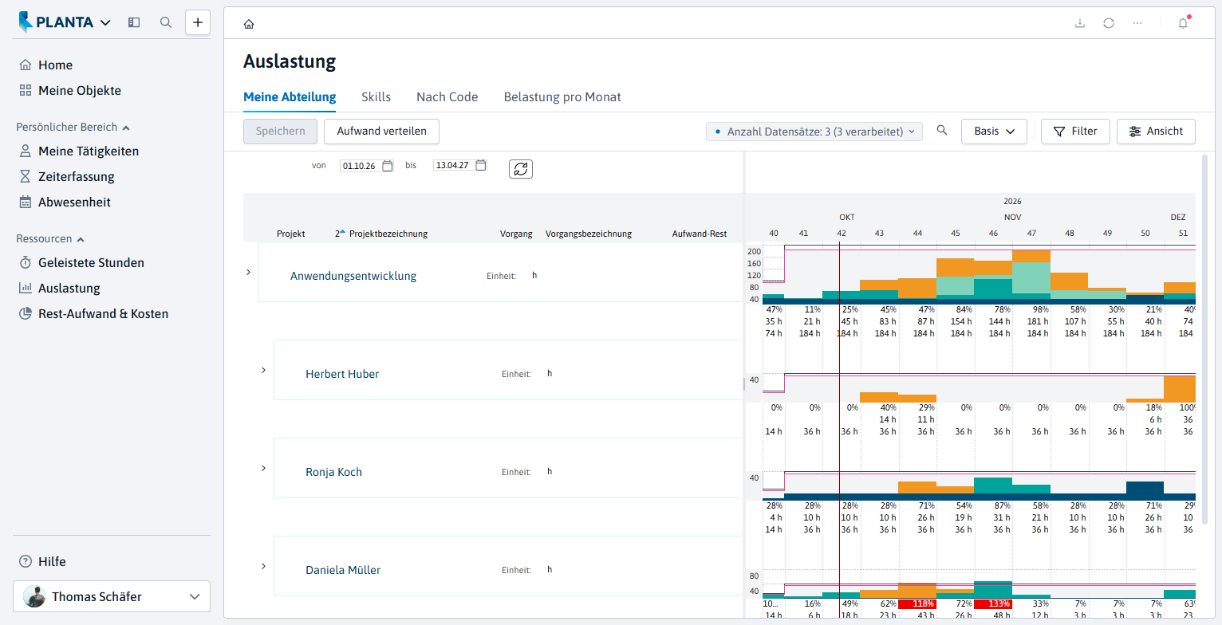Image resolution: width=1222 pixels, height=625 pixels.
Task: Expand the Anwendungsentwicklung row
Action: pyautogui.click(x=248, y=273)
